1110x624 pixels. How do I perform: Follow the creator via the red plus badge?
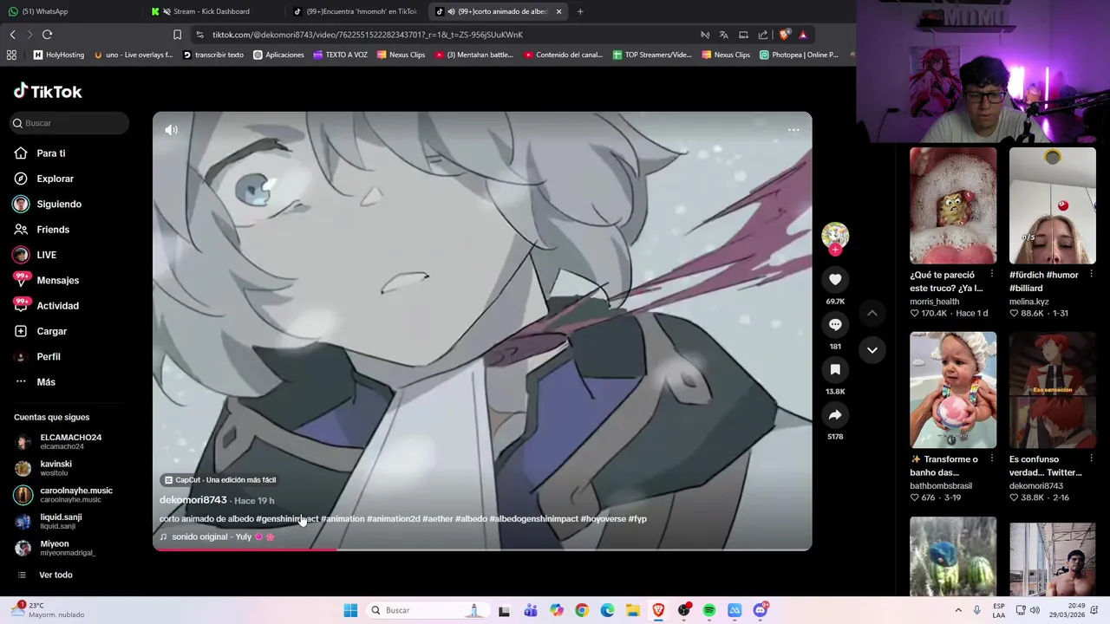click(835, 250)
